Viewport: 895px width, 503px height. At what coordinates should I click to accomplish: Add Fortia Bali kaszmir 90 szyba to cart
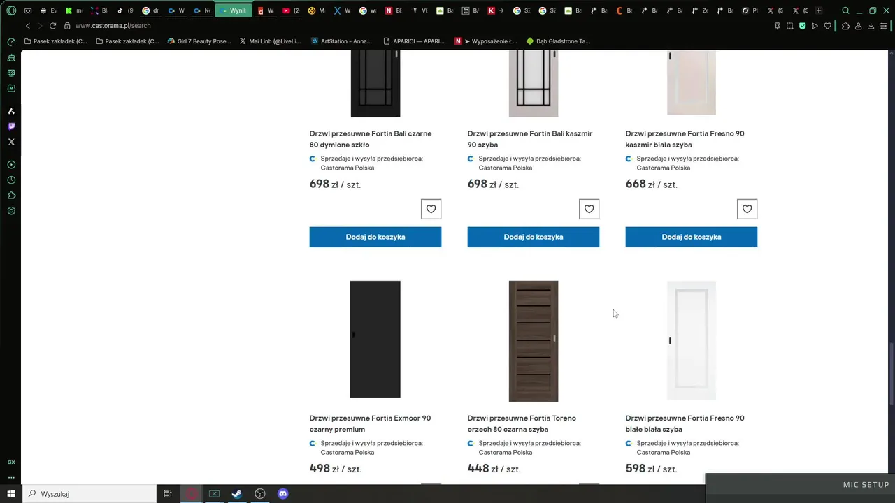[534, 237]
